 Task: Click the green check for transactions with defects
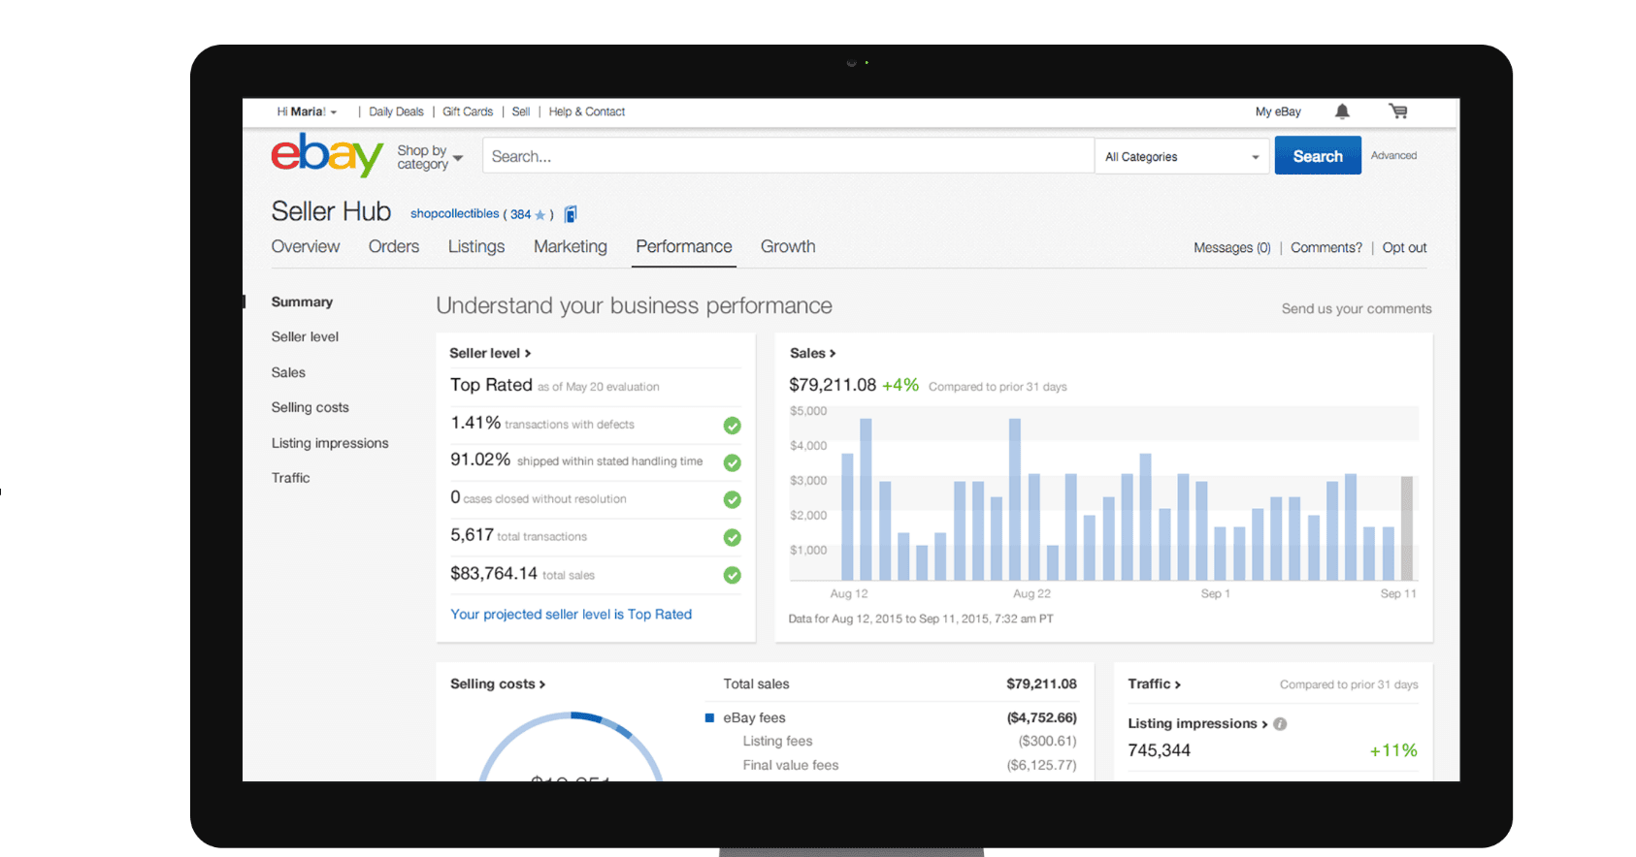[733, 425]
